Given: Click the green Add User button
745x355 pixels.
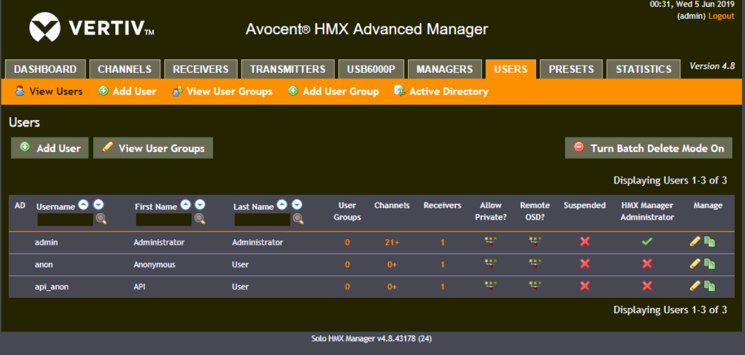Looking at the screenshot, I should 50,148.
